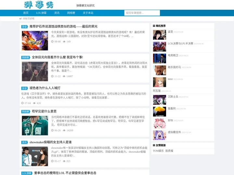The image size is (234, 175).
Task: Click the LOL弹幕 tag on 重拳出击 article
Action: coord(27,173)
